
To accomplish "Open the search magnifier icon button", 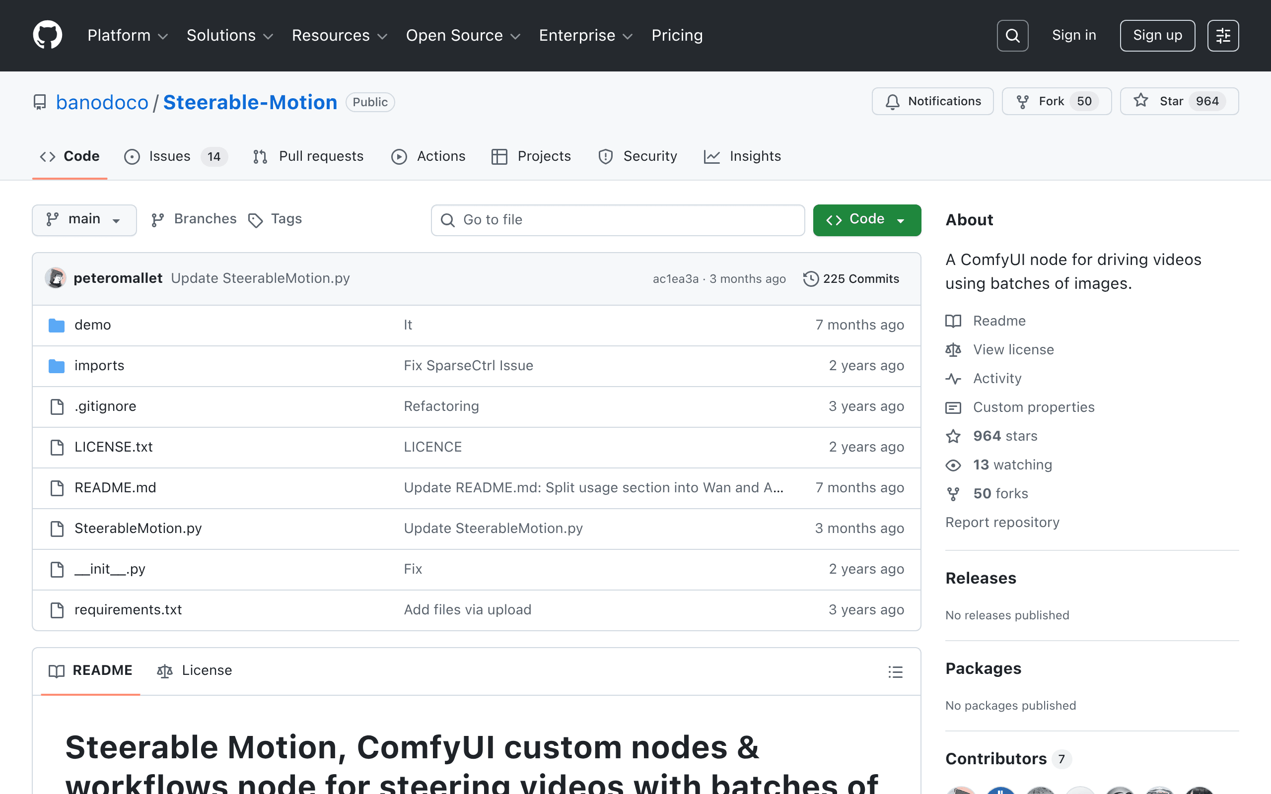I will click(1012, 36).
